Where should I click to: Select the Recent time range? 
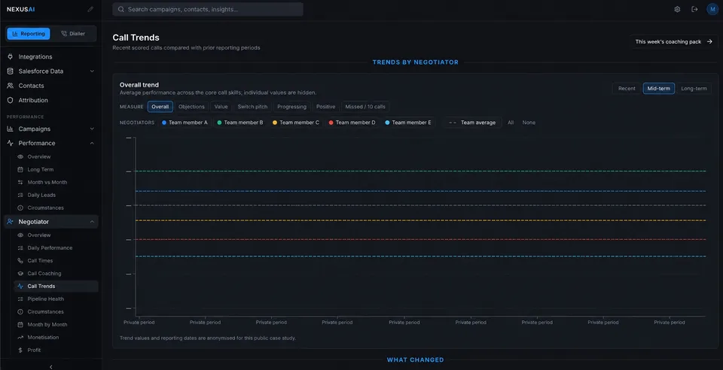pyautogui.click(x=627, y=88)
